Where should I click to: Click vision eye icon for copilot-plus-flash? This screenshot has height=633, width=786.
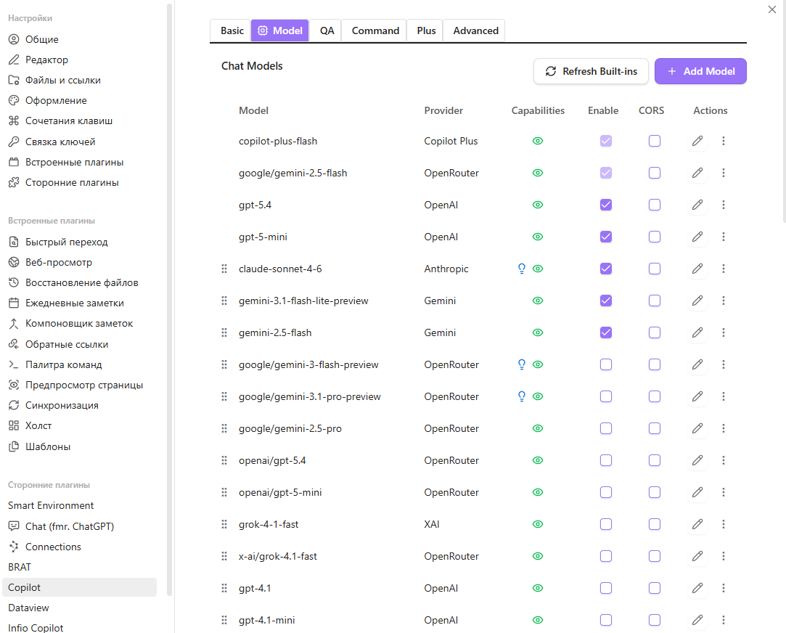pos(538,141)
